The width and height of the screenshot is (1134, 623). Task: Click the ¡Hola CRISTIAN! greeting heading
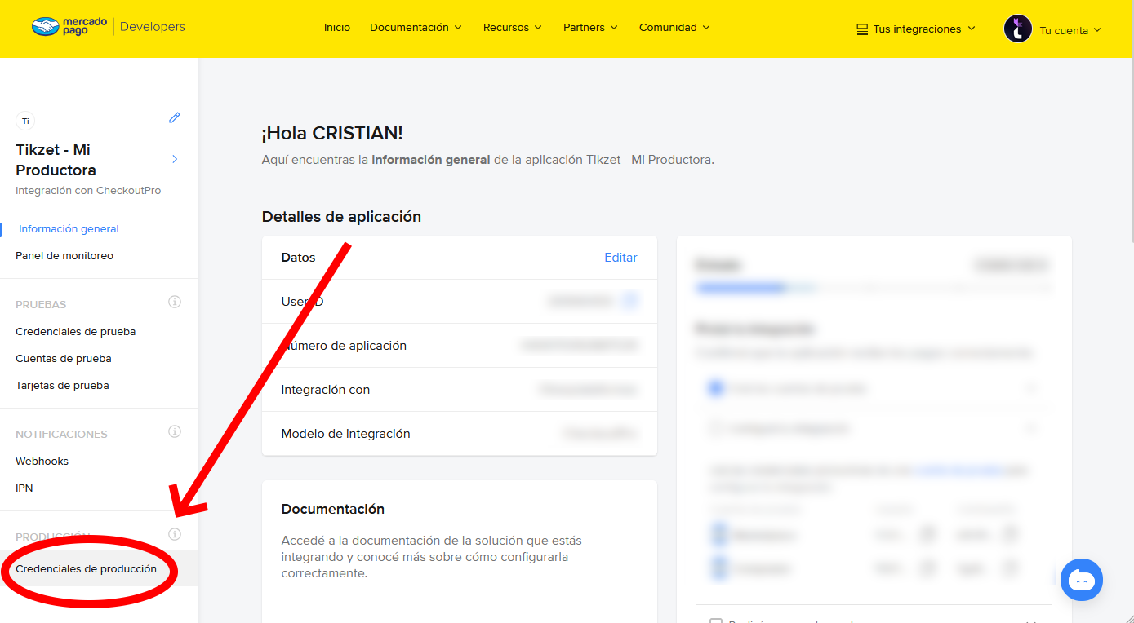[x=332, y=133]
